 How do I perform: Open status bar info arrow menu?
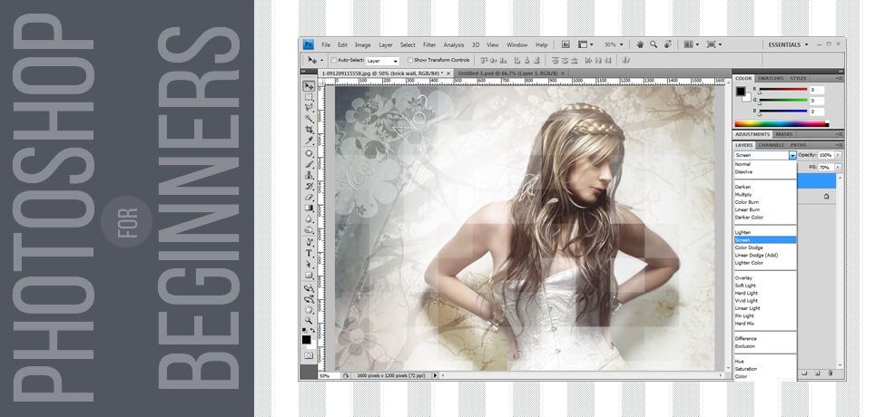pos(435,375)
